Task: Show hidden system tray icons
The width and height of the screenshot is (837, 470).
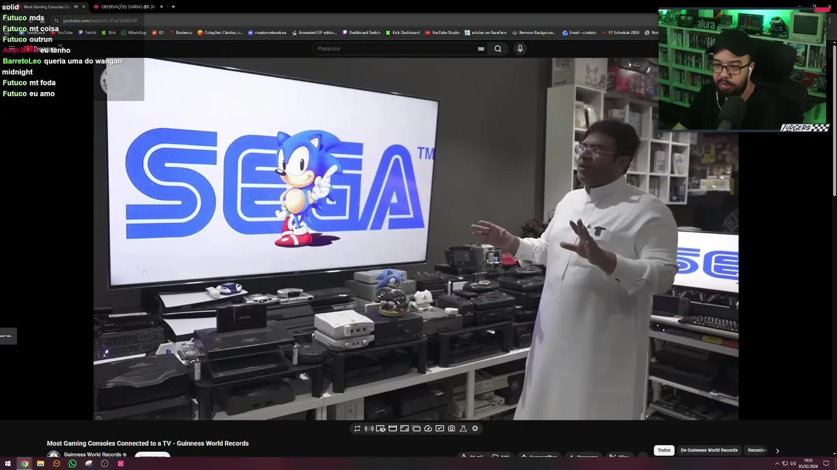Action: (777, 463)
